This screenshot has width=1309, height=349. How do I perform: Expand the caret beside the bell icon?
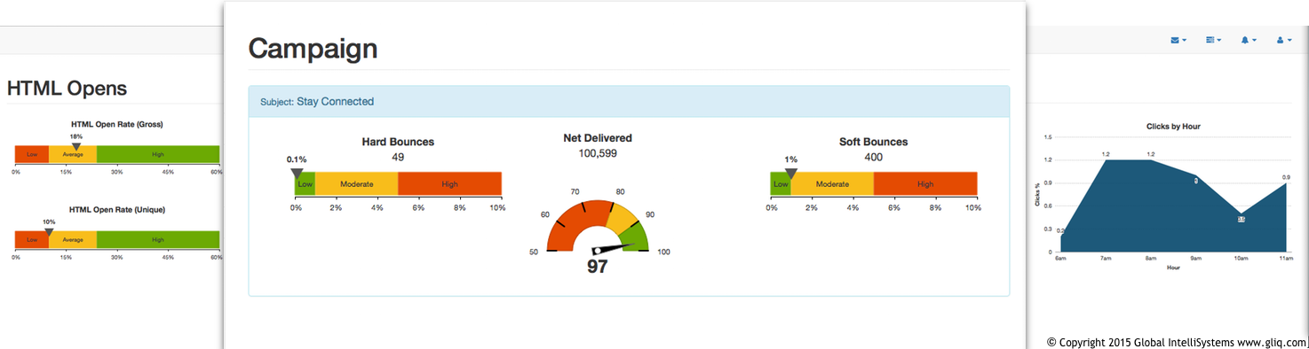click(x=1254, y=41)
